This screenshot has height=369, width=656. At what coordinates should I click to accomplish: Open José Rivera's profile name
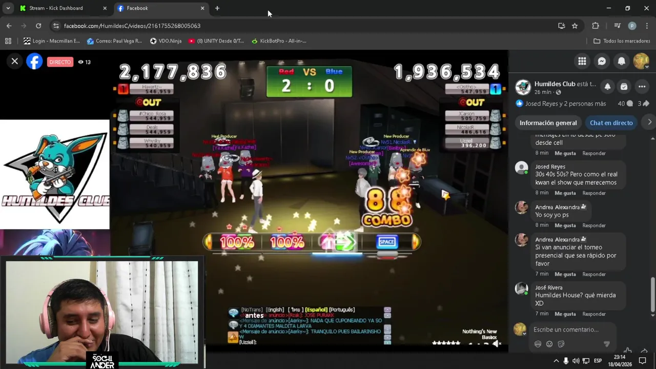pyautogui.click(x=548, y=288)
